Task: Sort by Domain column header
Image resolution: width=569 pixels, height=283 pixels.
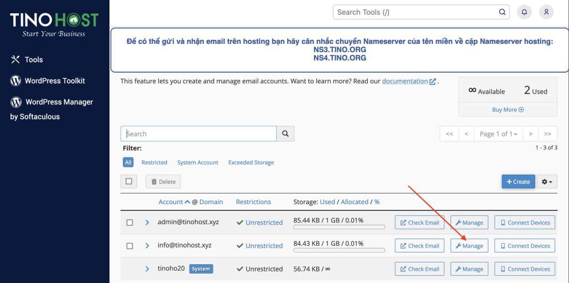Action: [x=211, y=202]
